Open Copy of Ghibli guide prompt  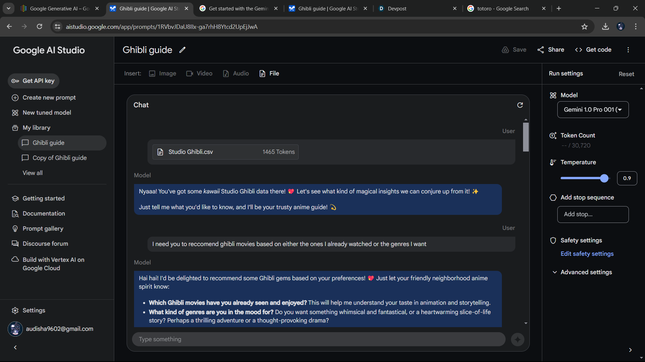pos(59,158)
